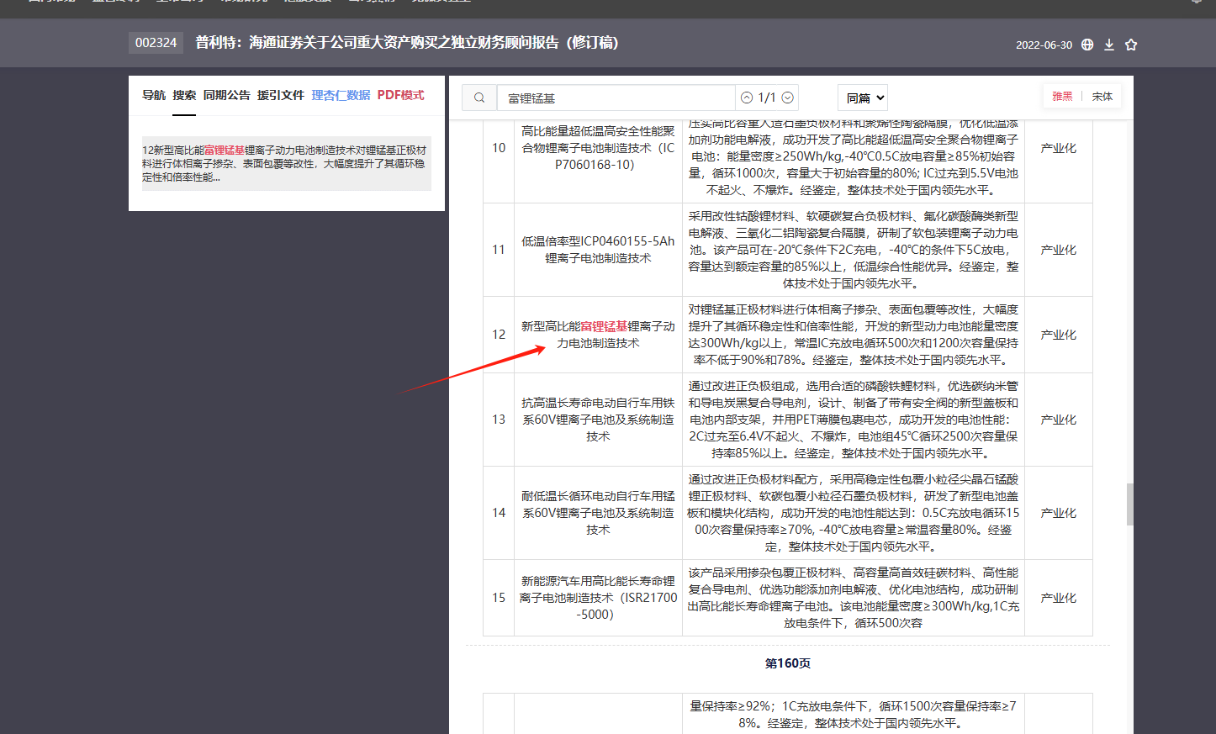Click 低温倍率型ICP0460155-5Ah technology name
Viewport: 1216px width, 734px height.
(598, 250)
